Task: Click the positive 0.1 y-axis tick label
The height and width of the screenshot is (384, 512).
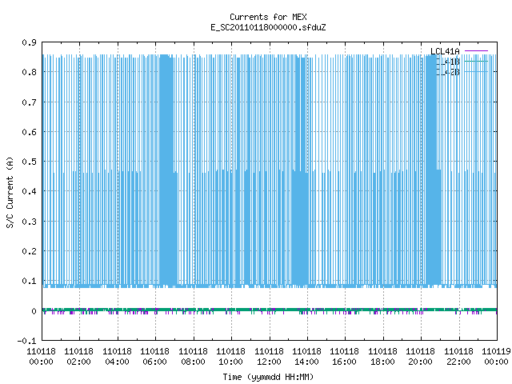Action: point(29,281)
